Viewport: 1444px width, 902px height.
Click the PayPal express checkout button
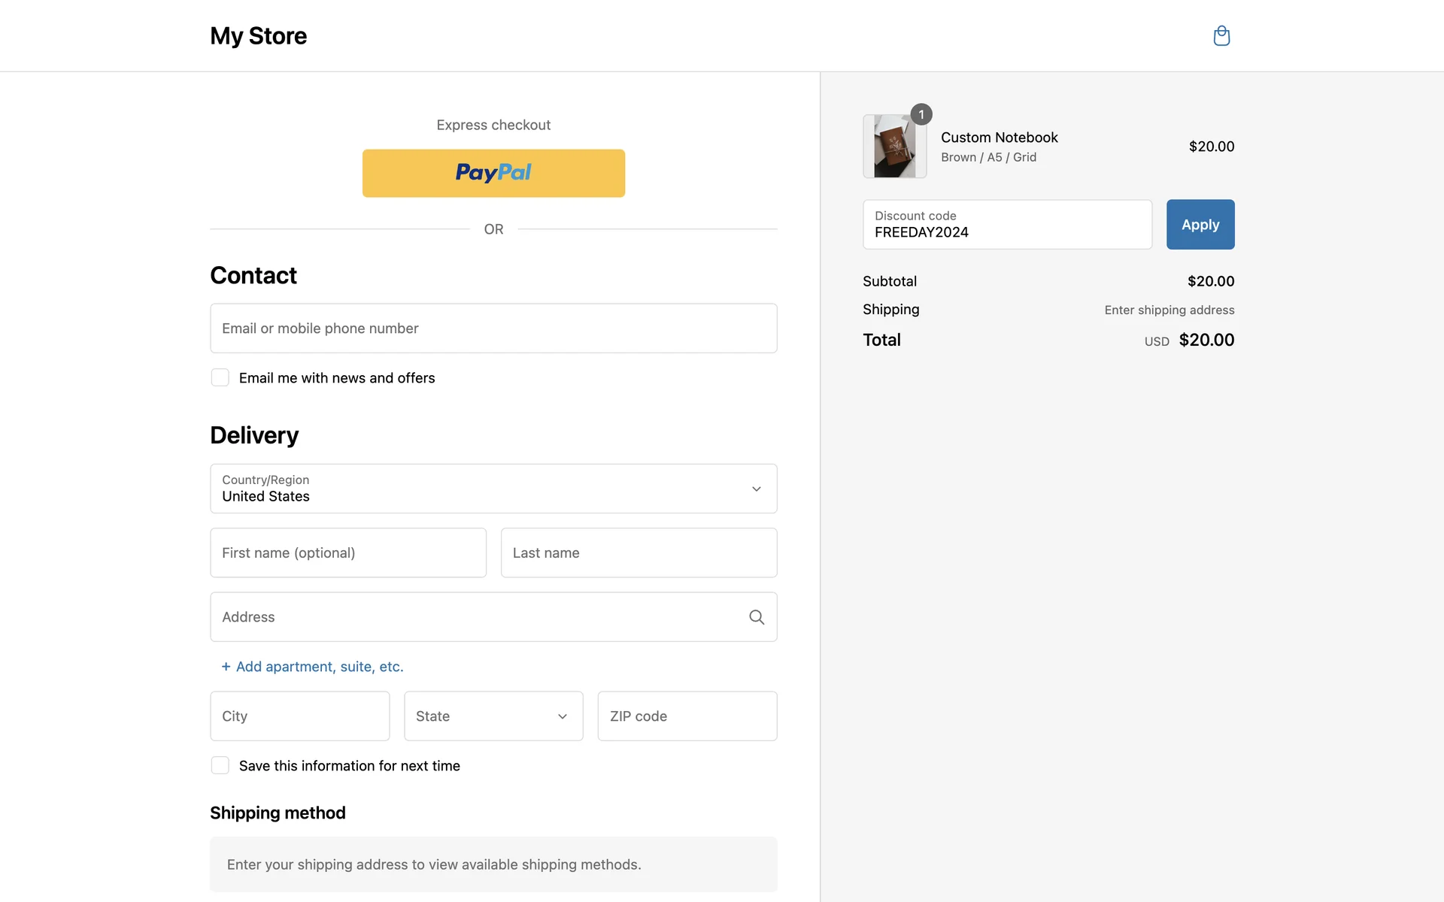493,173
